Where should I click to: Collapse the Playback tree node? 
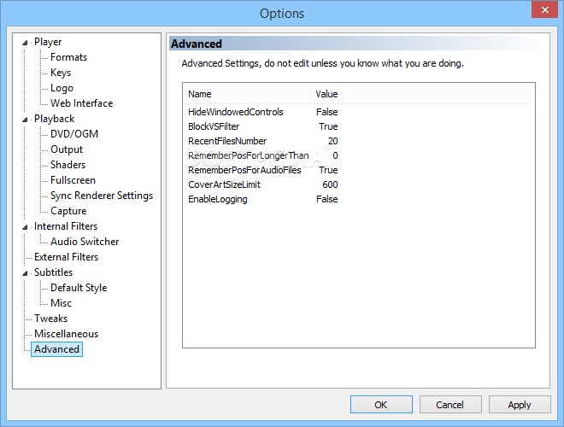pyautogui.click(x=25, y=120)
